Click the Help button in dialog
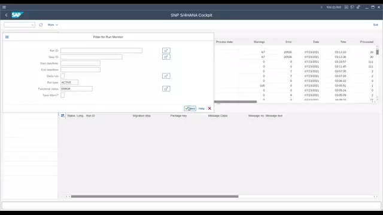The image size is (383, 215). pyautogui.click(x=202, y=109)
